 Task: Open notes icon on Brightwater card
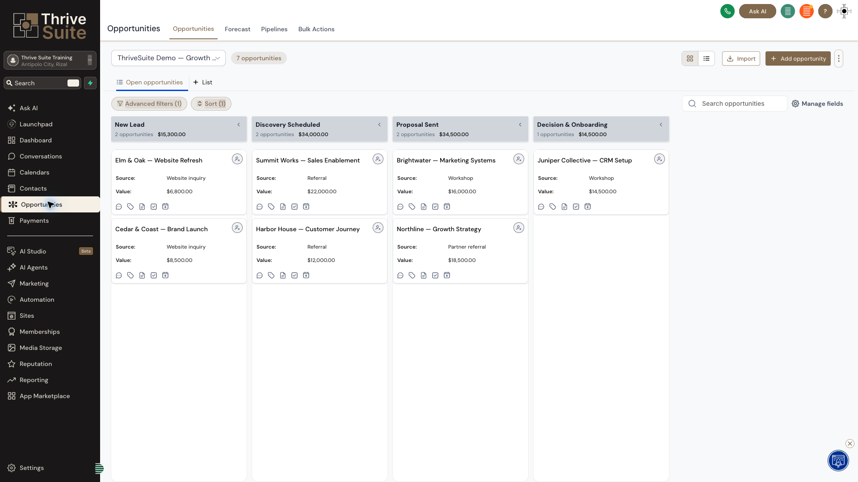(x=424, y=207)
